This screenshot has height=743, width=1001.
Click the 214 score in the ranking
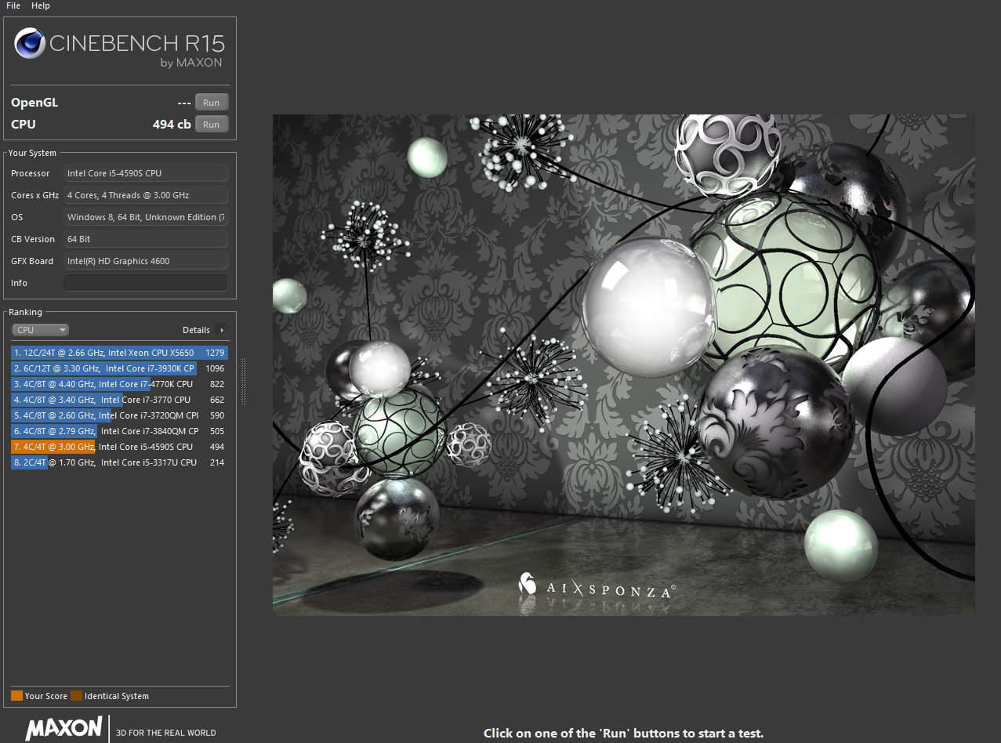coord(217,462)
